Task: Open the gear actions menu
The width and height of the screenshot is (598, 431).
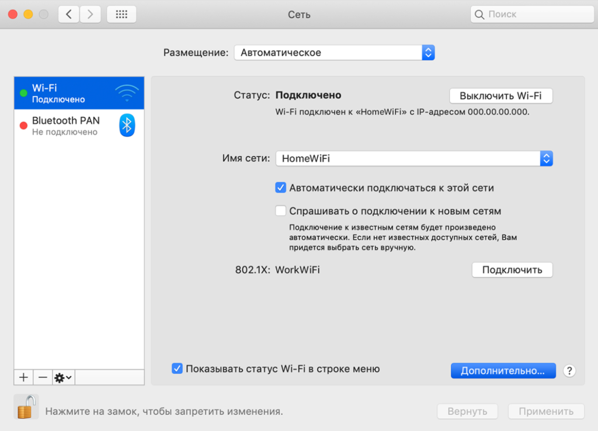Action: coord(63,377)
